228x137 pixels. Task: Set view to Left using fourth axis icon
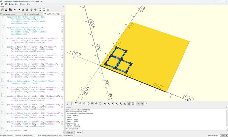point(117,104)
